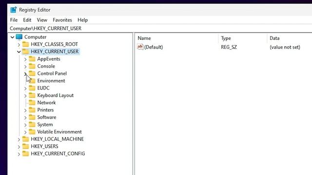312x175 pixels.
Task: Click the Network folder icon
Action: click(32, 103)
